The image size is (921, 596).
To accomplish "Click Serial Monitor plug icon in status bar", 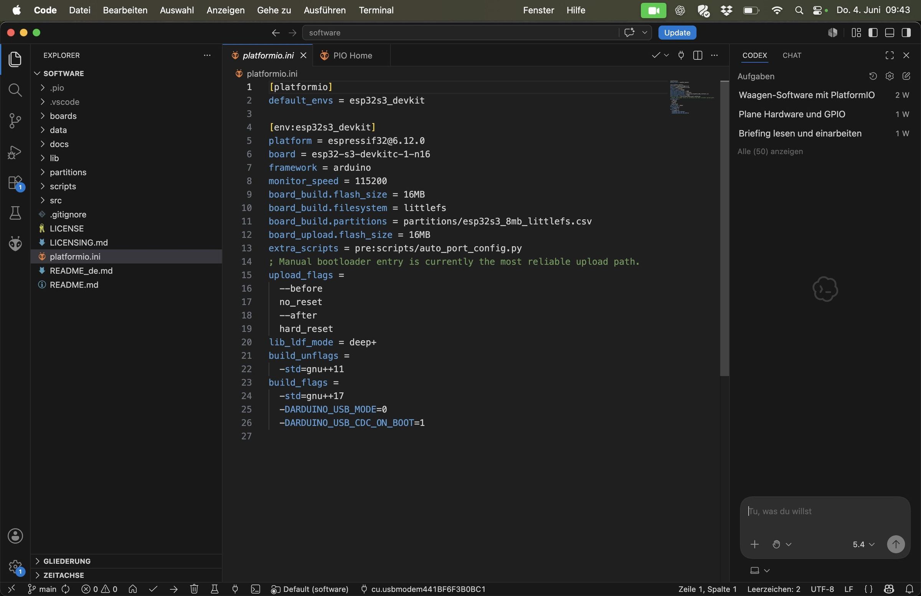I will tap(235, 589).
